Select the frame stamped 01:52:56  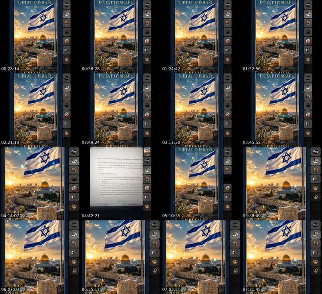pos(282,37)
